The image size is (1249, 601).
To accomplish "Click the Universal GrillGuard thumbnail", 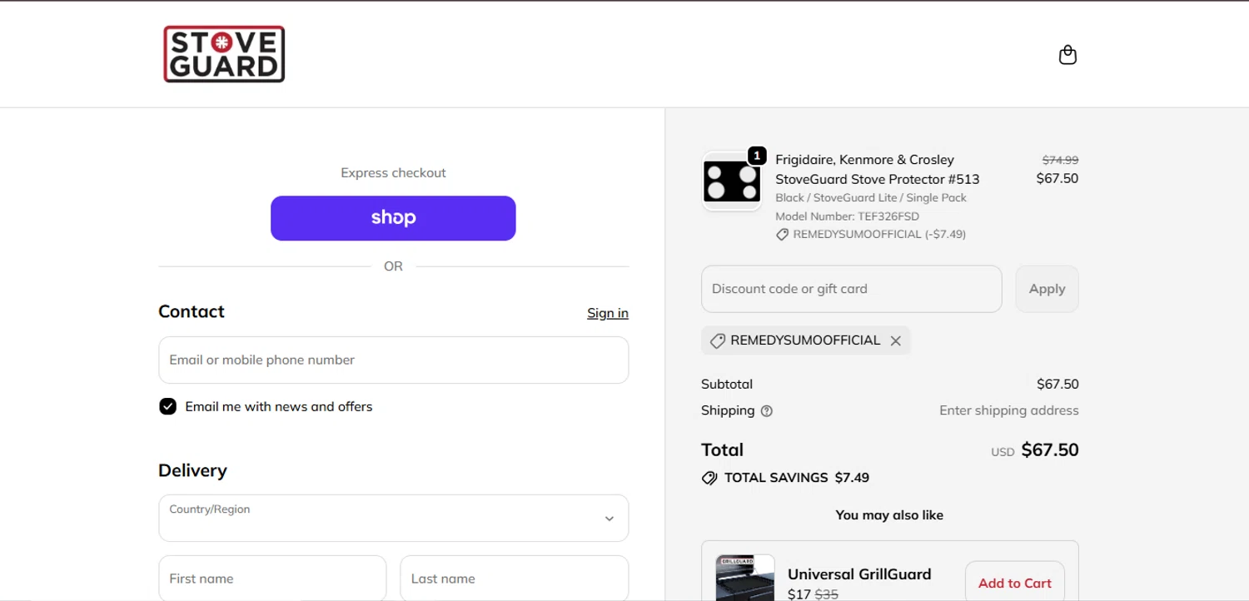I will (x=745, y=578).
